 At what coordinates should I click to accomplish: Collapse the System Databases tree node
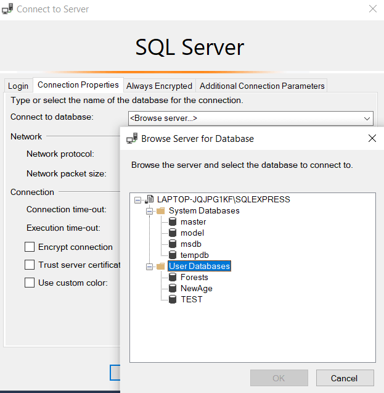click(x=149, y=211)
